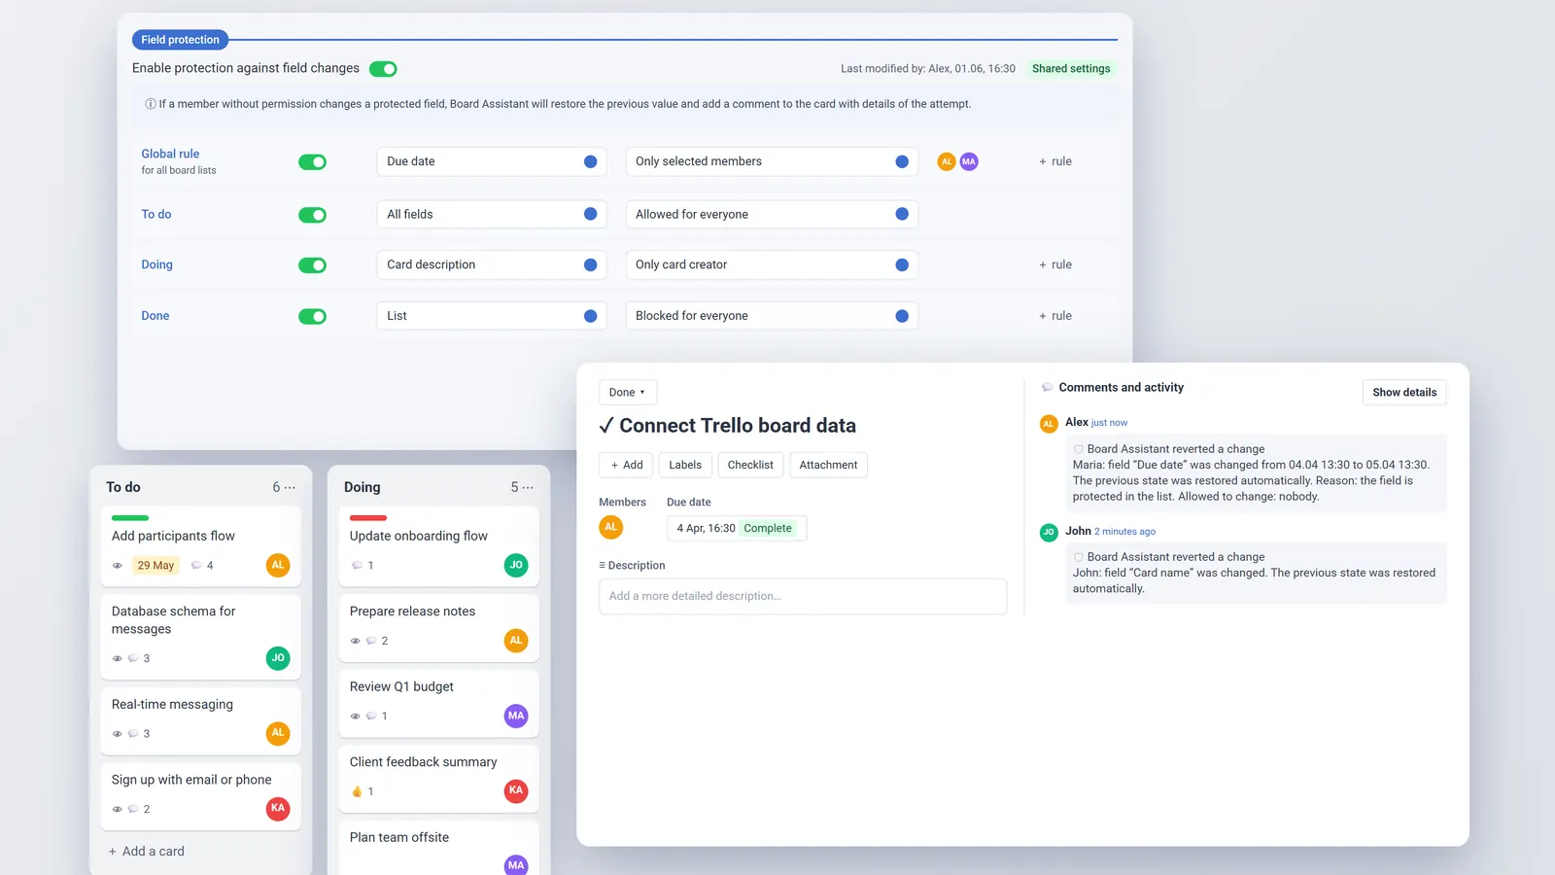
Task: Click the Labels option in card
Action: click(685, 465)
